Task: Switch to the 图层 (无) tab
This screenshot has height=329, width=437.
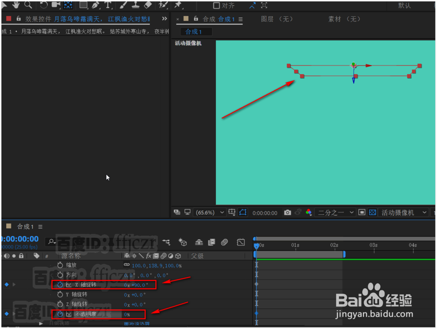Action: pyautogui.click(x=277, y=19)
